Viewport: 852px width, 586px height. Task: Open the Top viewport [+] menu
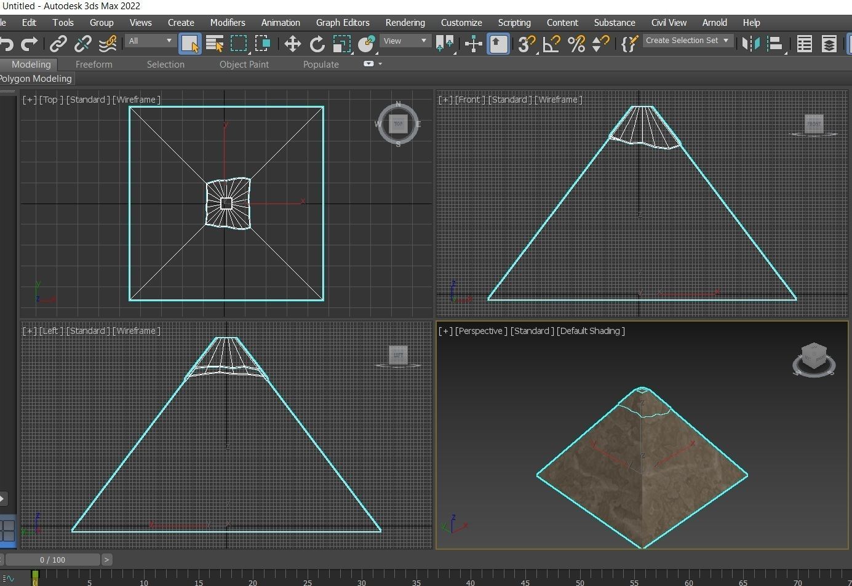point(30,100)
